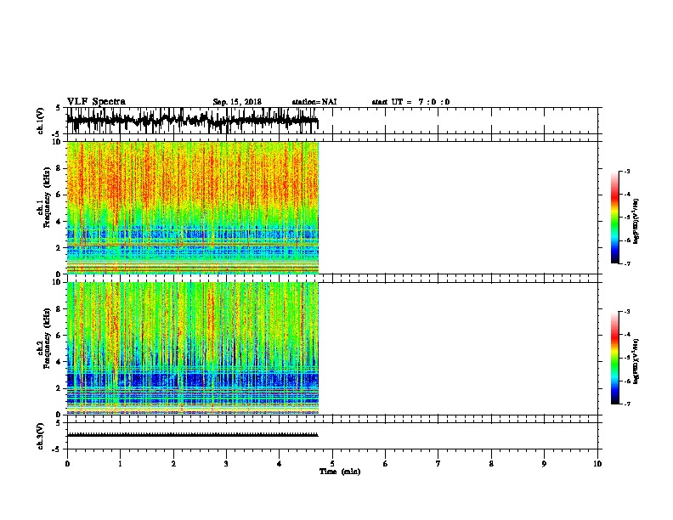Click time axis tick label "0"
This screenshot has width=673, height=520.
tap(67, 464)
